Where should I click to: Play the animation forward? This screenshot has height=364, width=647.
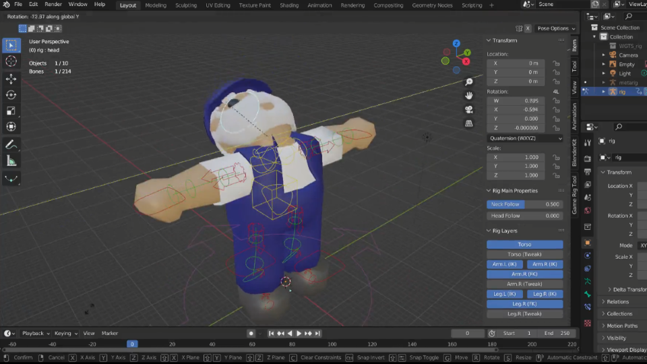point(299,334)
